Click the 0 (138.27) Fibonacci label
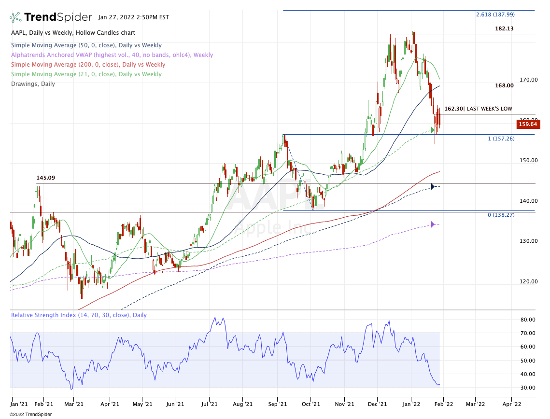This screenshot has width=550, height=419. point(501,215)
